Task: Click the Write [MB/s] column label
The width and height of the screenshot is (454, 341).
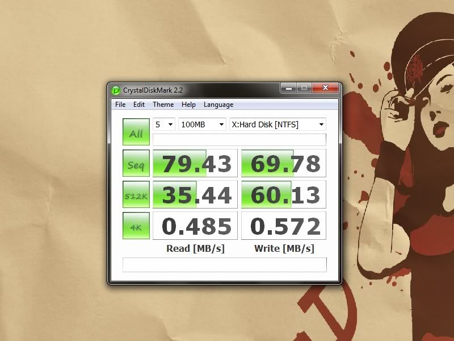Action: click(284, 248)
